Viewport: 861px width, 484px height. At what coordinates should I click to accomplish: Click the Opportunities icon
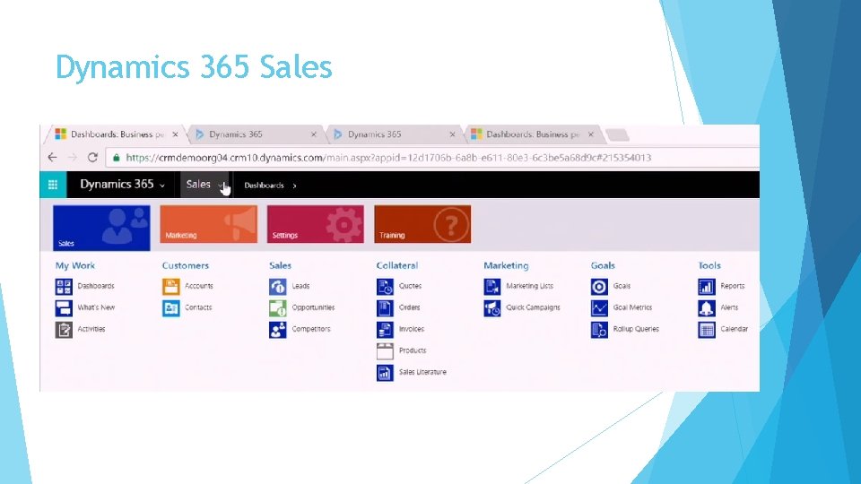[278, 307]
